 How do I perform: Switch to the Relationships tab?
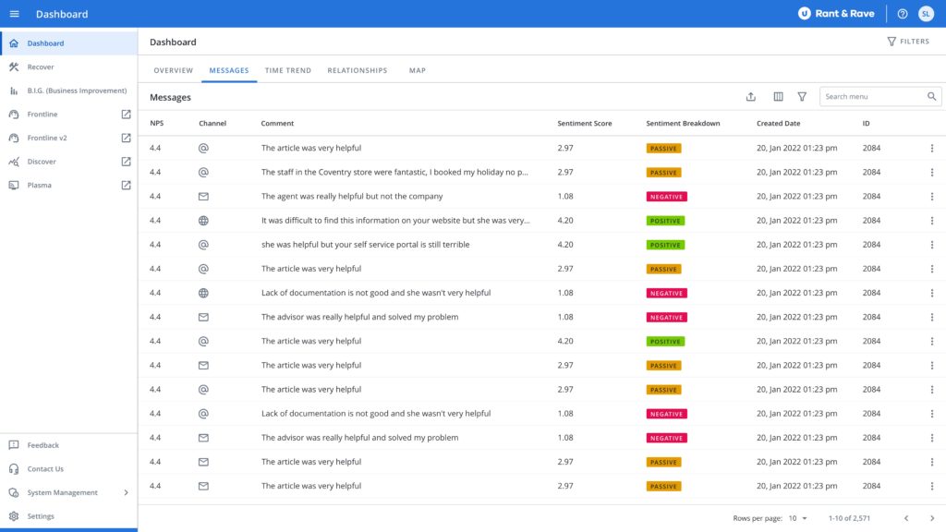tap(358, 70)
